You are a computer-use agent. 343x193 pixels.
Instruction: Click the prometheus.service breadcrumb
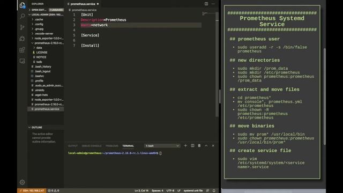click(84, 10)
